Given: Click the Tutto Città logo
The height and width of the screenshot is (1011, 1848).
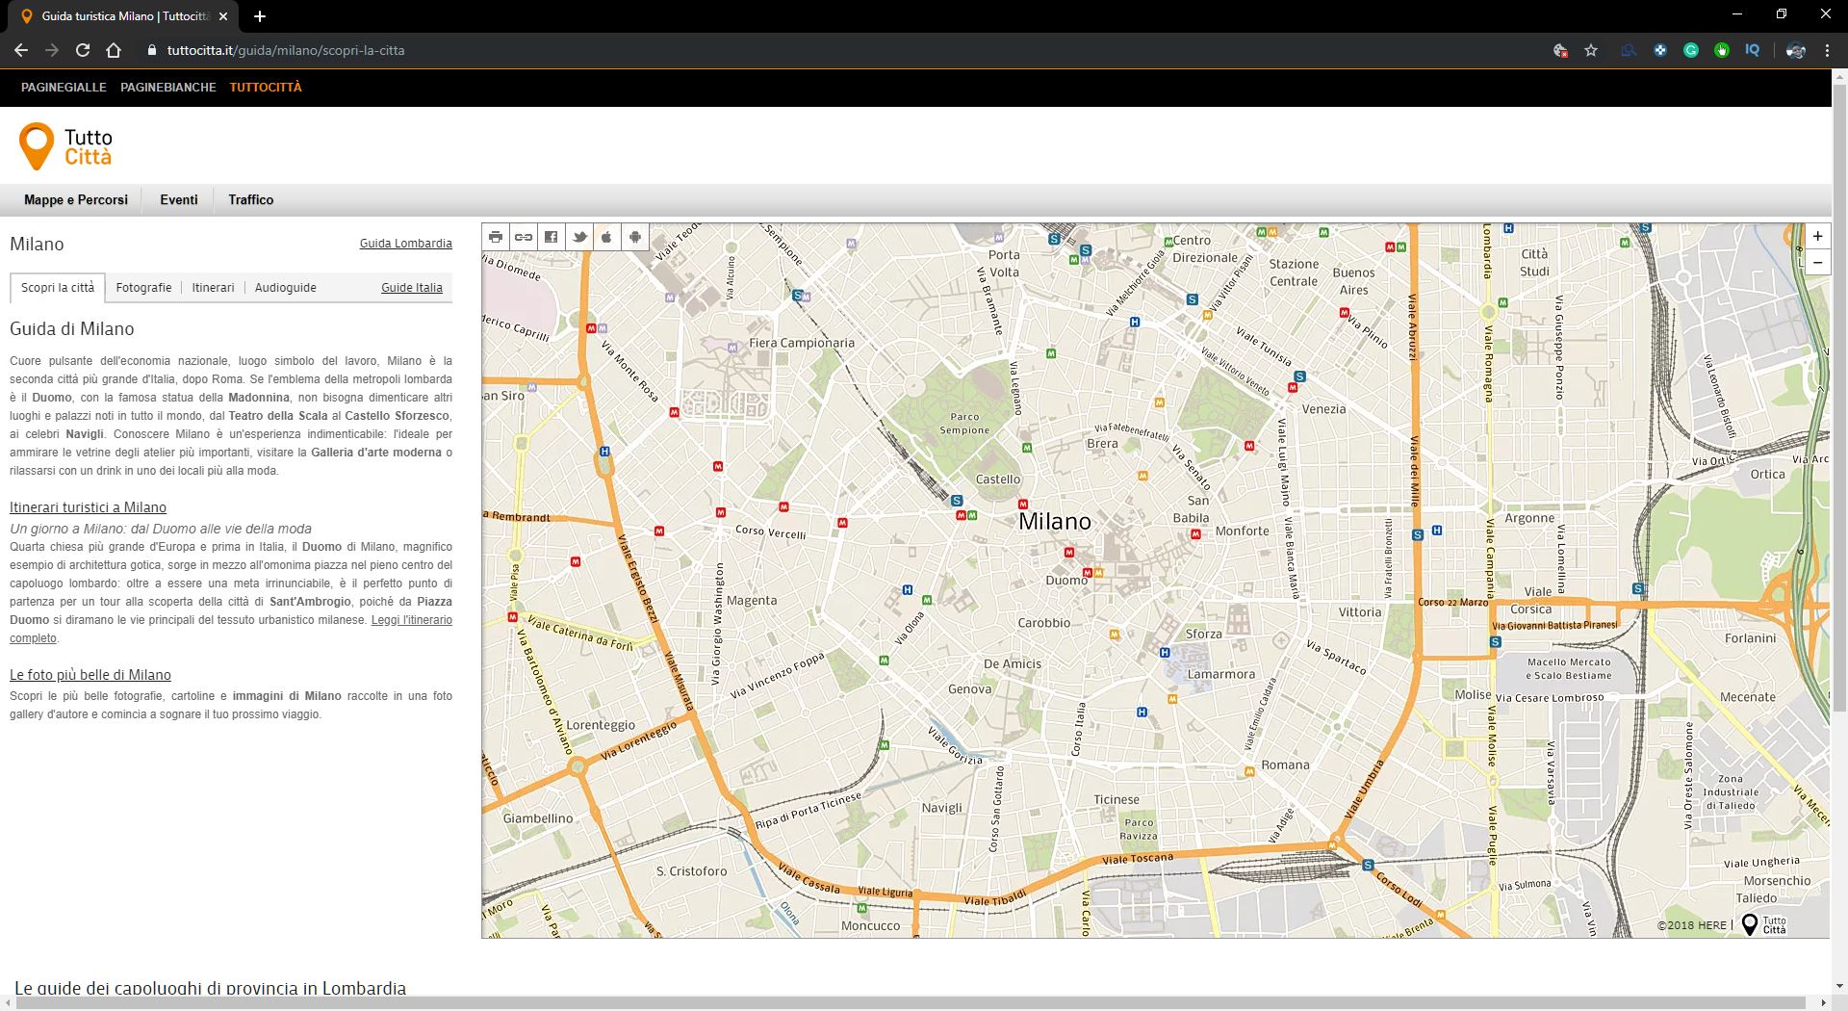Looking at the screenshot, I should pyautogui.click(x=65, y=146).
